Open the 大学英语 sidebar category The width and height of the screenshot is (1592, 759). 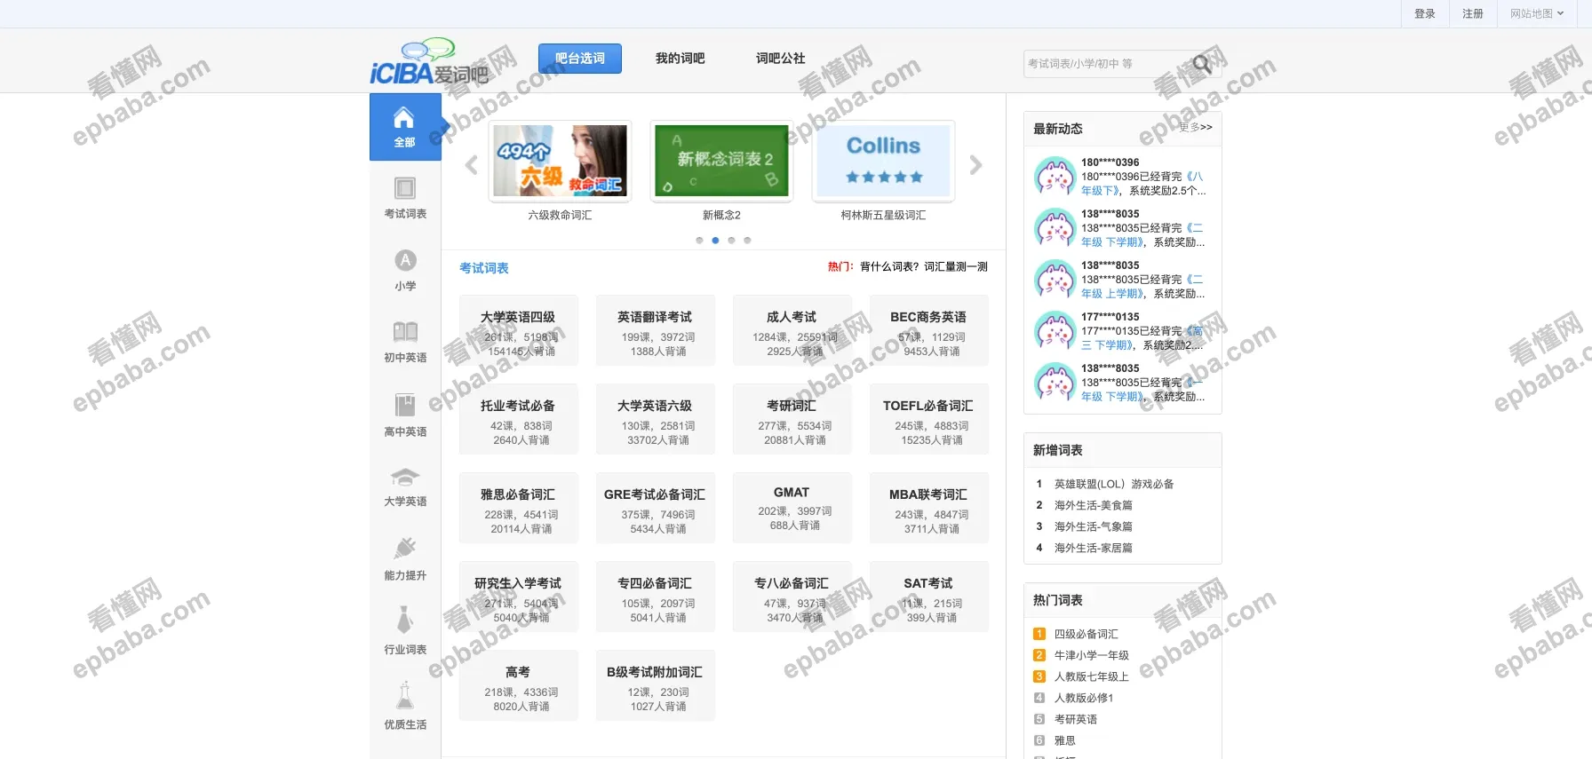point(405,486)
